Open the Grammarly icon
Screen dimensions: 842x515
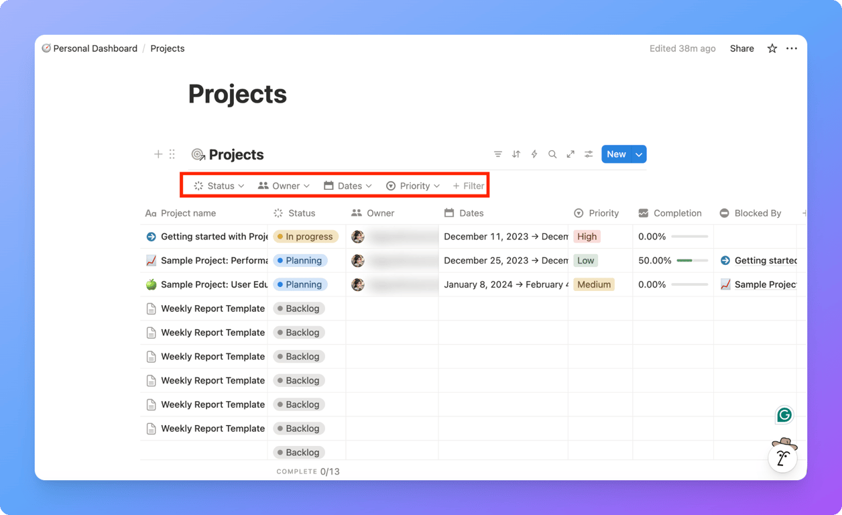click(784, 414)
